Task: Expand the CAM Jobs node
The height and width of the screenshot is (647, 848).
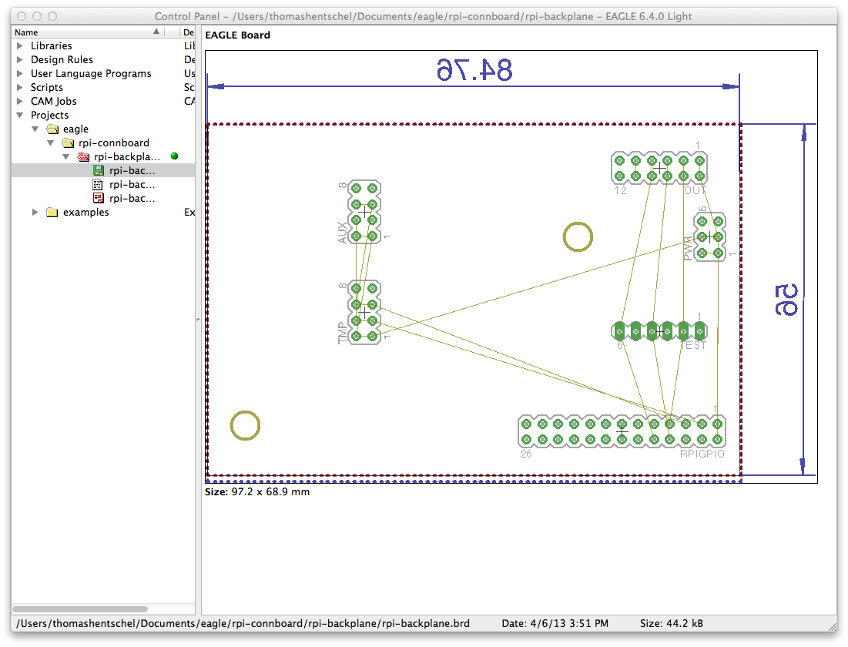Action: click(20, 101)
